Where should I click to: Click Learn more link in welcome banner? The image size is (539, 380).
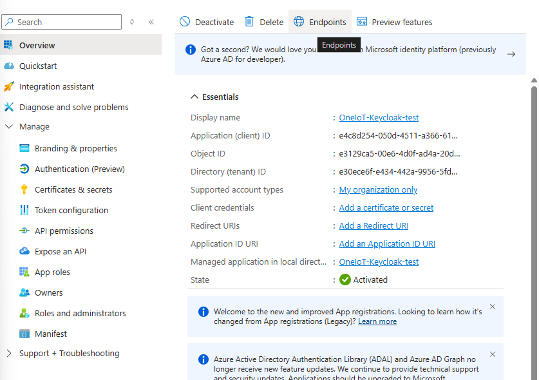click(377, 321)
